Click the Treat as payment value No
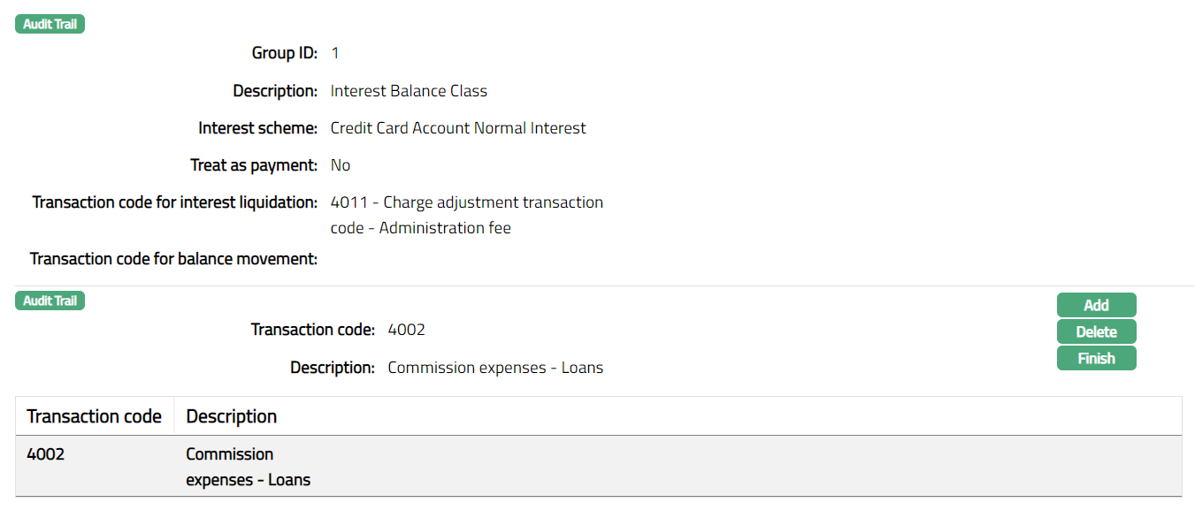Viewport: 1195px width, 510px height. pyautogui.click(x=341, y=165)
